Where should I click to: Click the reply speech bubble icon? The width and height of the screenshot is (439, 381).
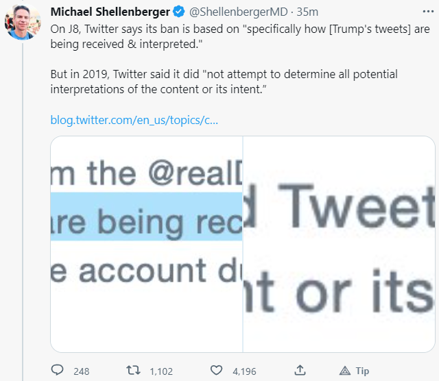tap(58, 371)
